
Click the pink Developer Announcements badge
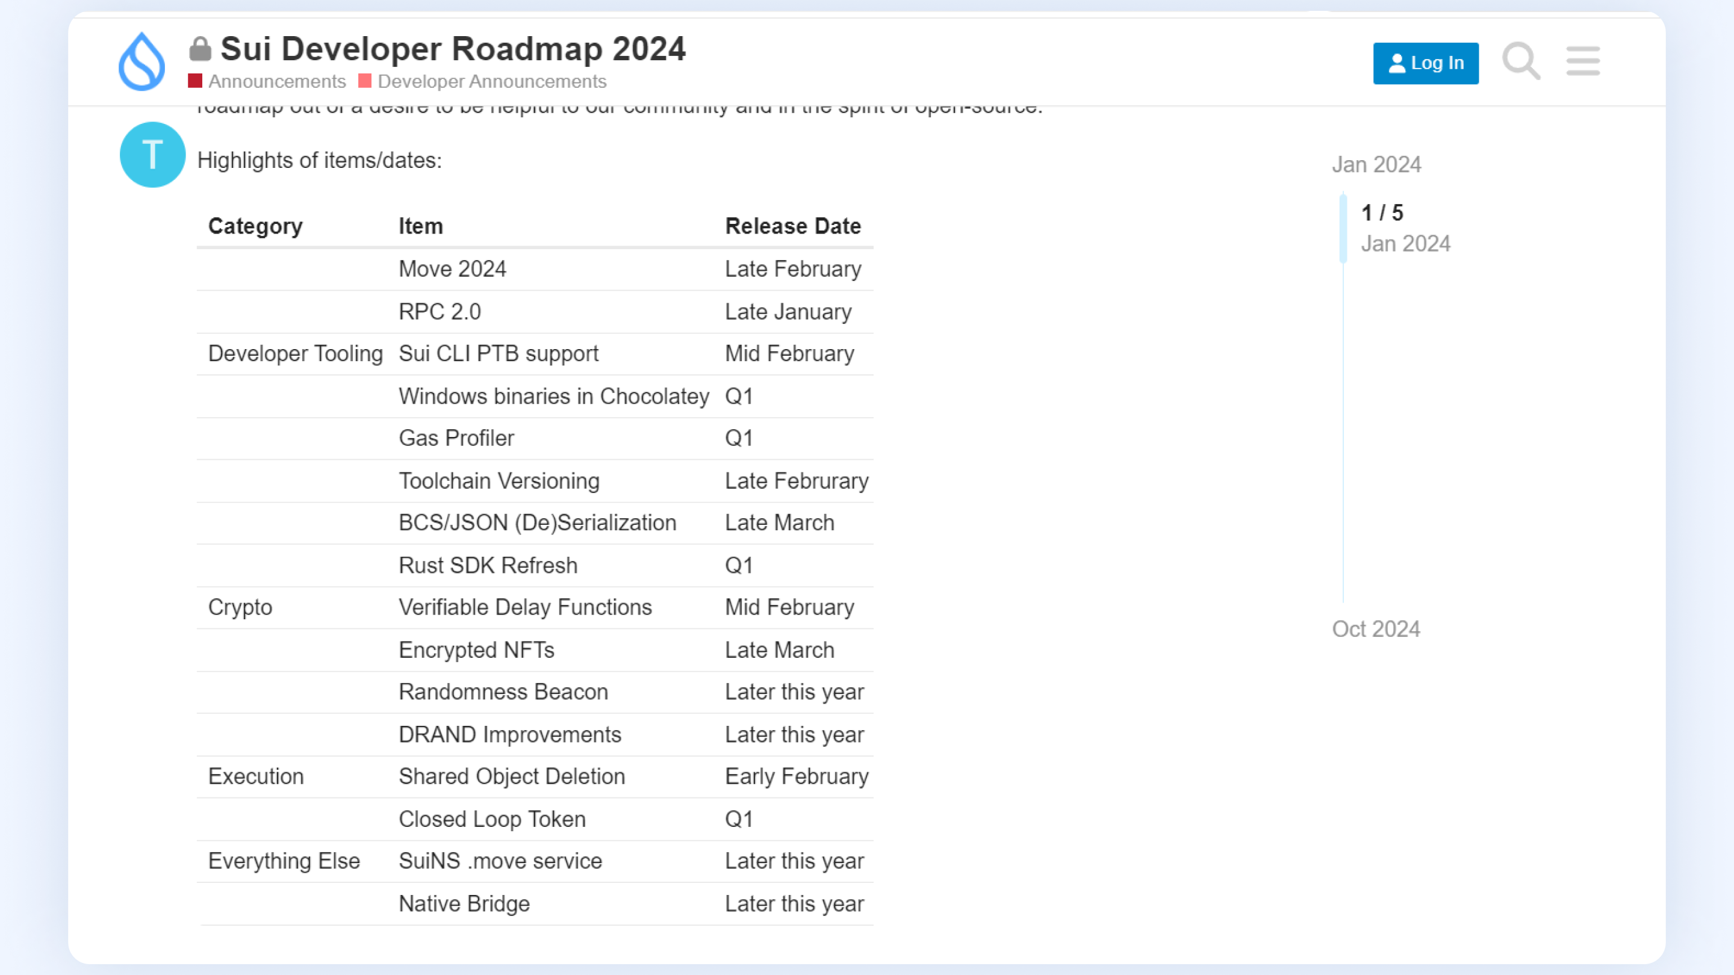coord(365,81)
